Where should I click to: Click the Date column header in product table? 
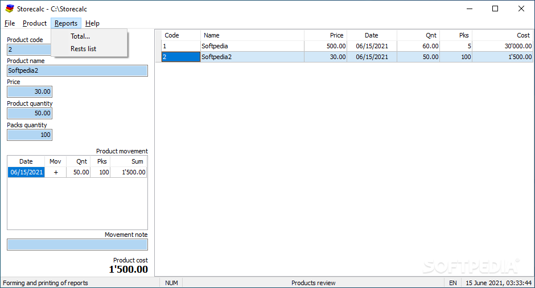coord(372,35)
